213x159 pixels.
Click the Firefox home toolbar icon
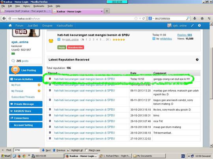click(202, 18)
